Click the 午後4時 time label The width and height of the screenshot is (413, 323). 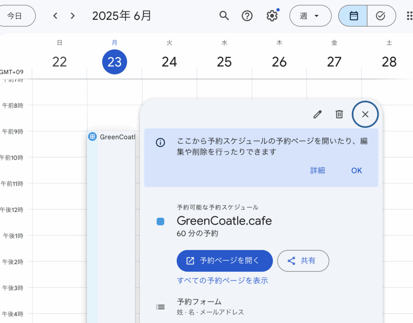[13, 314]
